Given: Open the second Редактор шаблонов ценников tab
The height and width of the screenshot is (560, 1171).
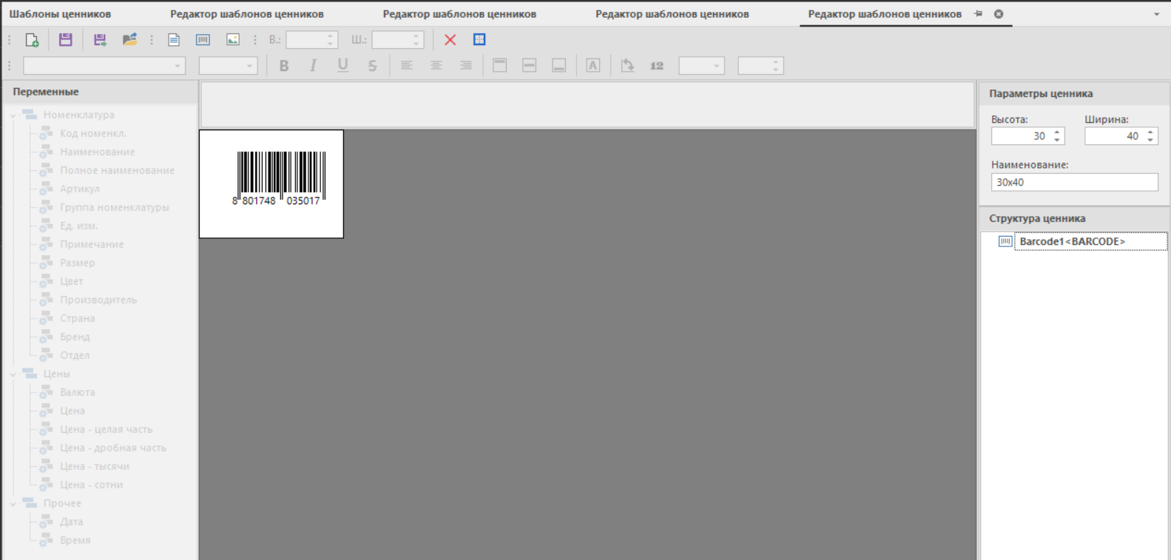Looking at the screenshot, I should tap(459, 14).
